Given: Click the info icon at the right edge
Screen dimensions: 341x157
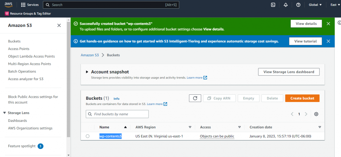Looking at the screenshot, I should tap(339, 23).
